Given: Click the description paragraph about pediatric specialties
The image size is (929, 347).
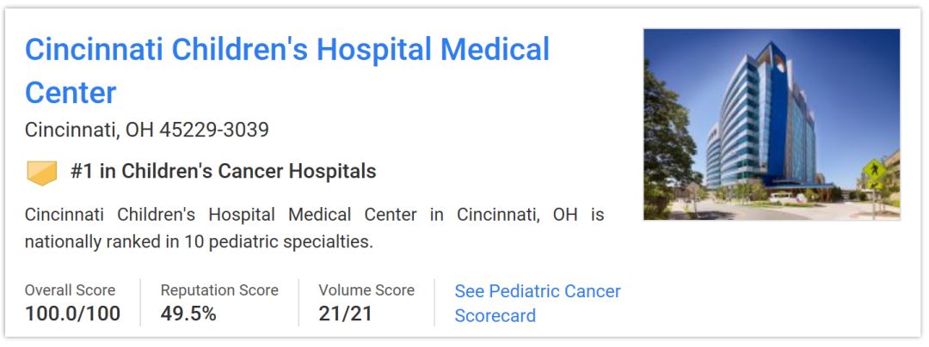Looking at the screenshot, I should coord(314,228).
